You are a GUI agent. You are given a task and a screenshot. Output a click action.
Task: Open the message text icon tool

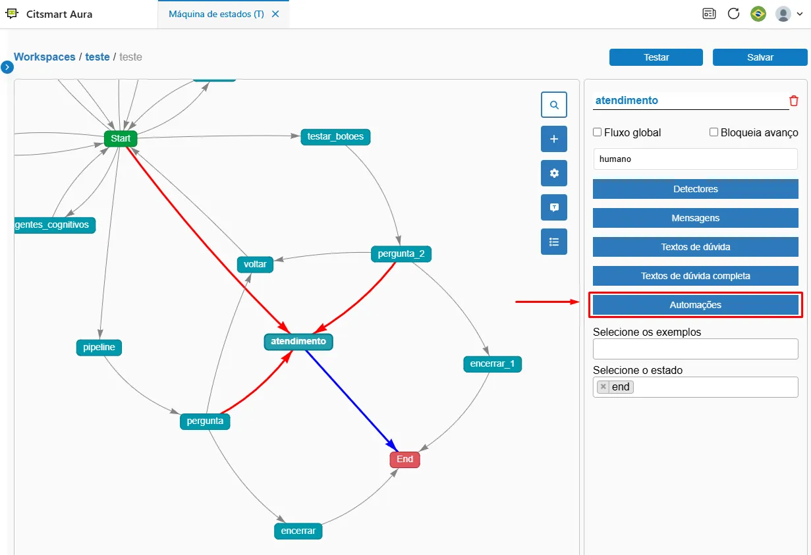coord(554,207)
